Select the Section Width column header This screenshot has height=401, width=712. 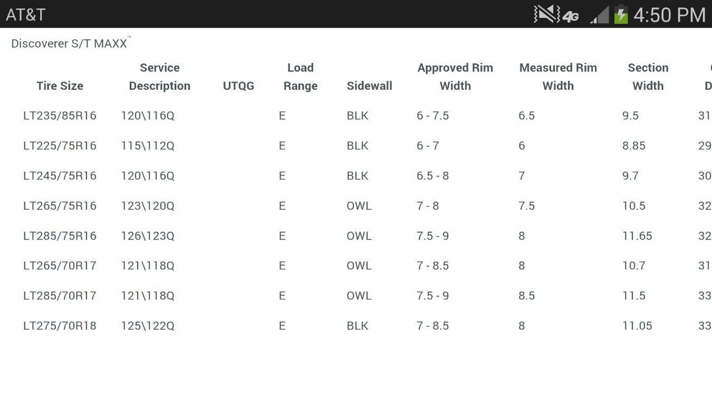click(648, 77)
